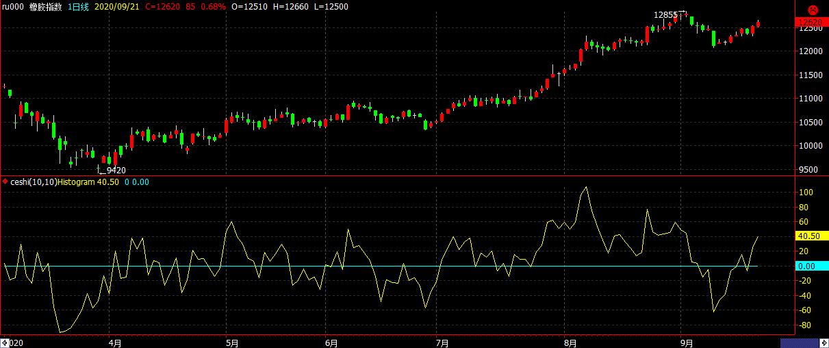Click the red sad face icon
The image size is (829, 348).
point(812,10)
